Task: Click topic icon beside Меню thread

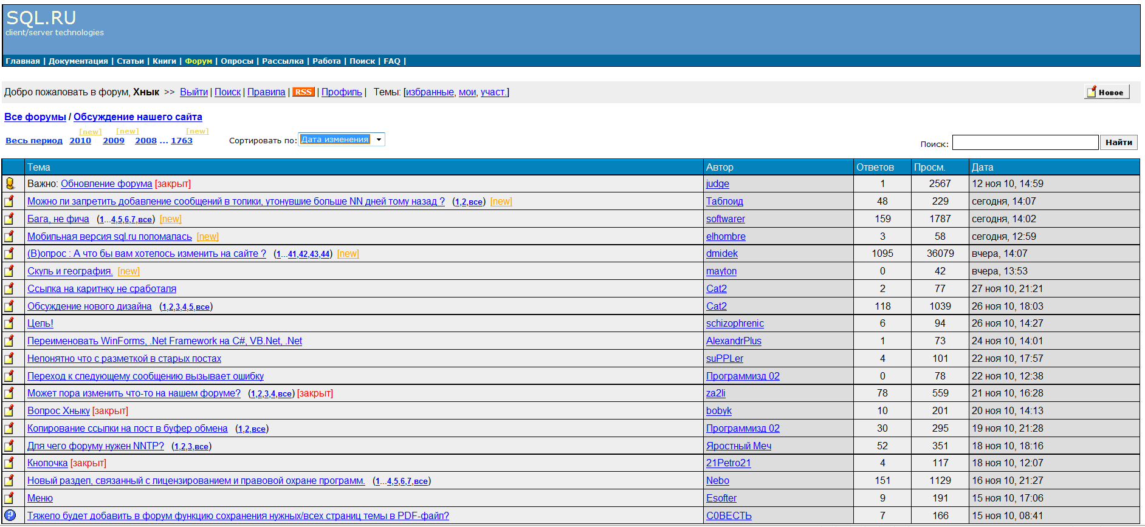Action: [10, 498]
